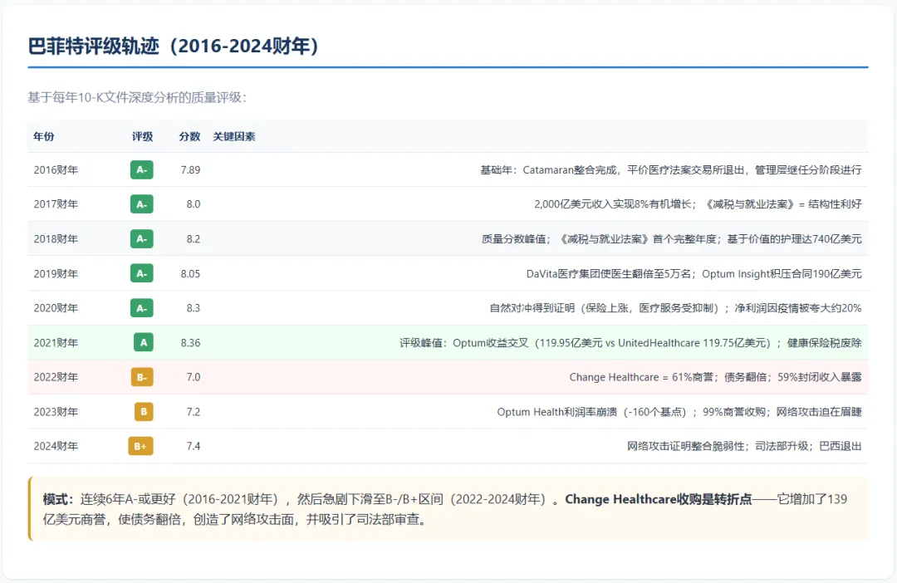The width and height of the screenshot is (897, 583).
Task: Click the 2018财年 row label
Action: click(x=56, y=239)
